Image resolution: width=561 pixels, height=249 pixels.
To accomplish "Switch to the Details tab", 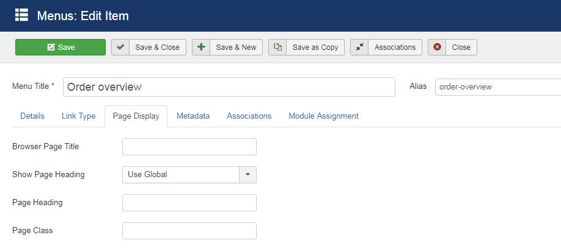I will pos(32,116).
